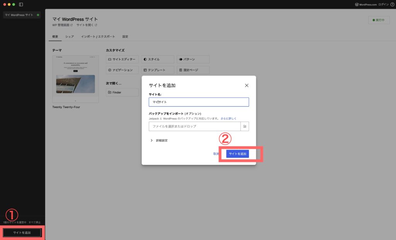
Task: Open the サイトを開く link
Action: pyautogui.click(x=87, y=25)
